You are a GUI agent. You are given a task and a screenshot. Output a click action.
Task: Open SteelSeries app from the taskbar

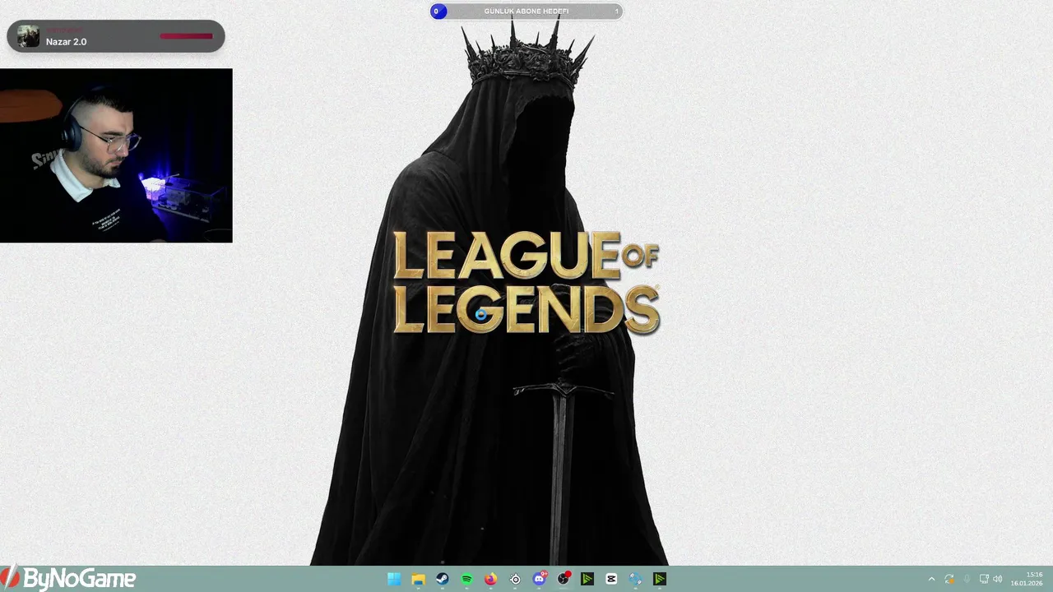coord(515,579)
